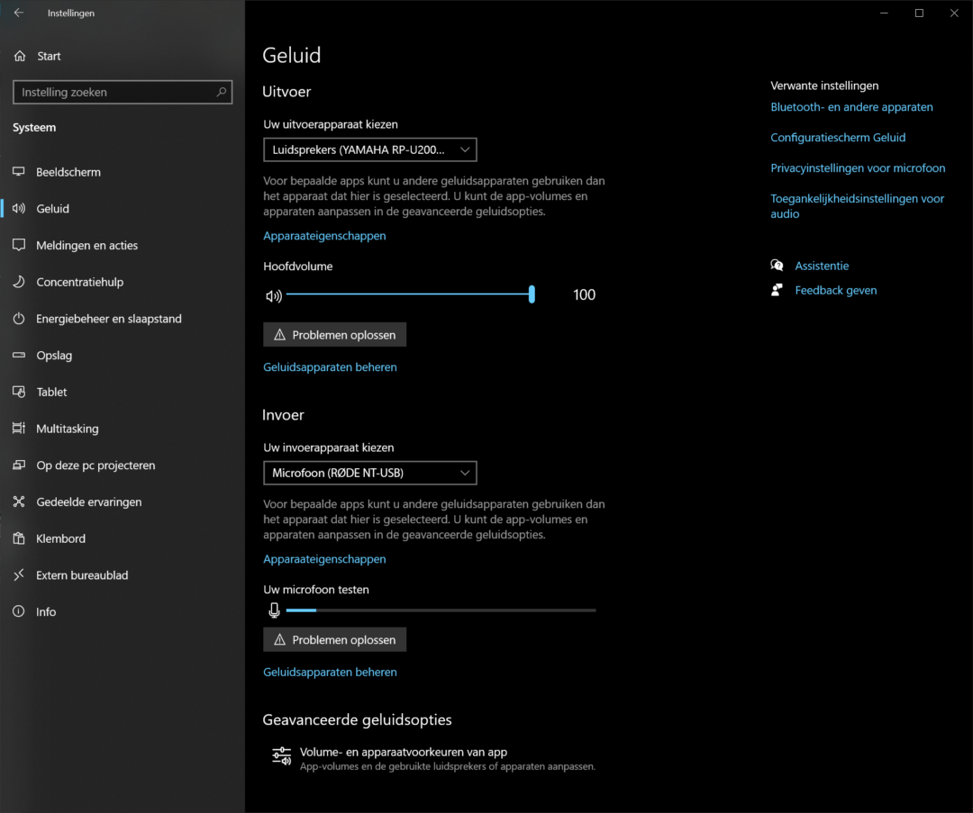Click the Hoofdvolume slider handle

pyautogui.click(x=532, y=294)
